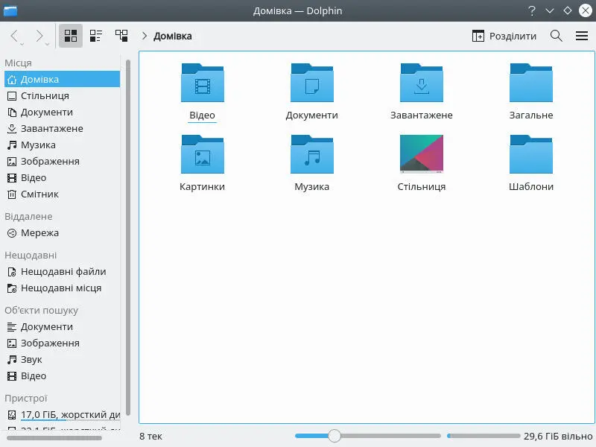Viewport: 596px width, 447px height.
Task: Go forward with the right arrow button
Action: 39,36
